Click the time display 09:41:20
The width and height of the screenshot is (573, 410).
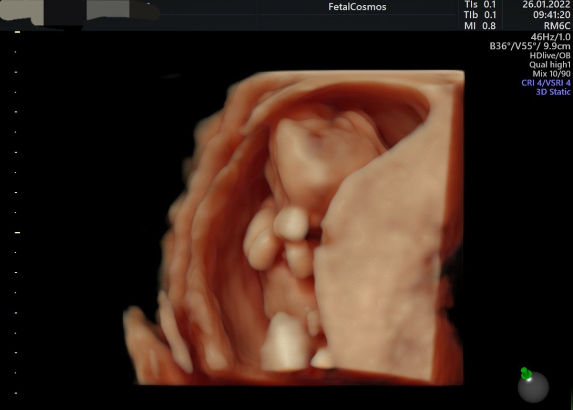pyautogui.click(x=551, y=15)
